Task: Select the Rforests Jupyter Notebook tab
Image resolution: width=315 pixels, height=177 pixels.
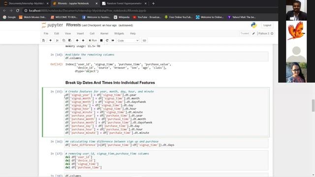Action: coord(73,3)
